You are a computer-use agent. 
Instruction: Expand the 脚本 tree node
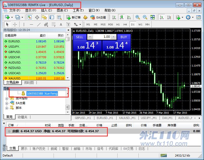pos(7,108)
